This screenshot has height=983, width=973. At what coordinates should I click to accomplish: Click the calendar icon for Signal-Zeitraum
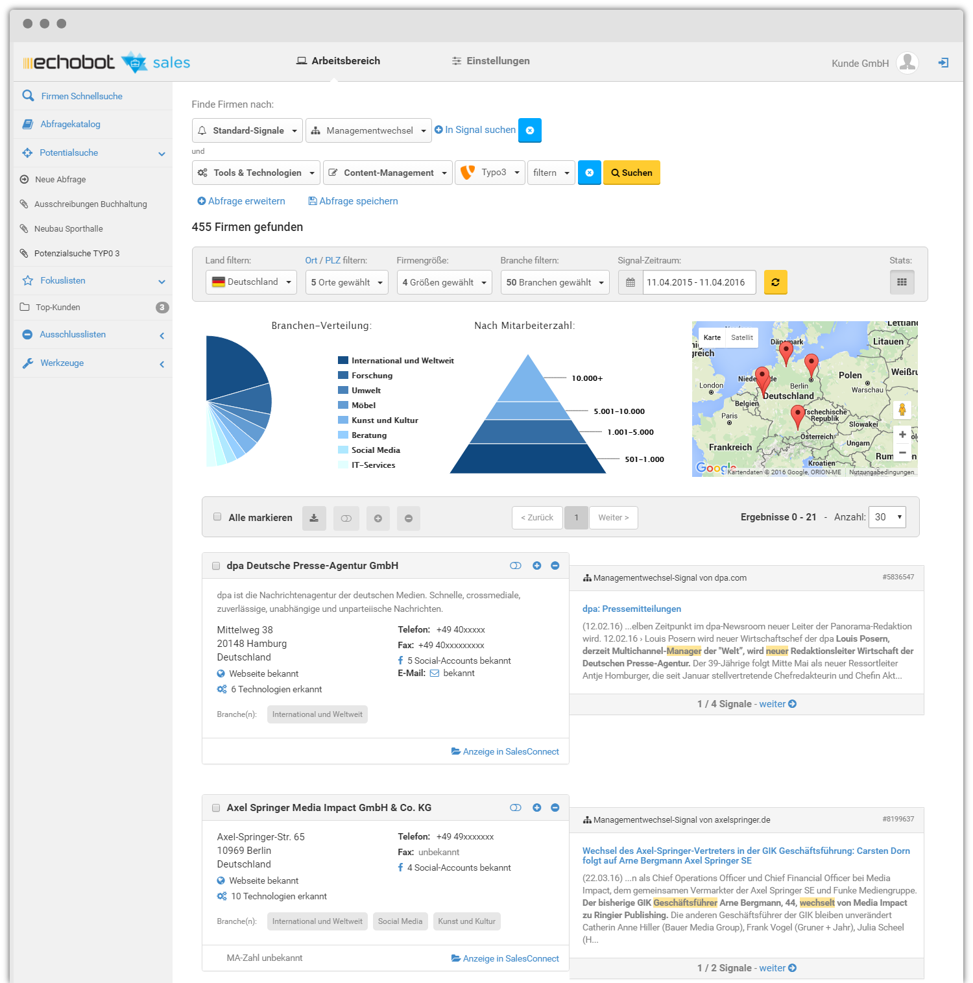coord(631,282)
